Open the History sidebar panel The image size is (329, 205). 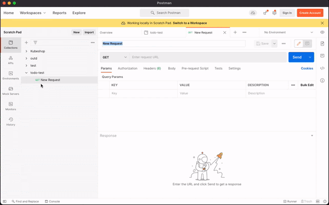[x=11, y=122]
